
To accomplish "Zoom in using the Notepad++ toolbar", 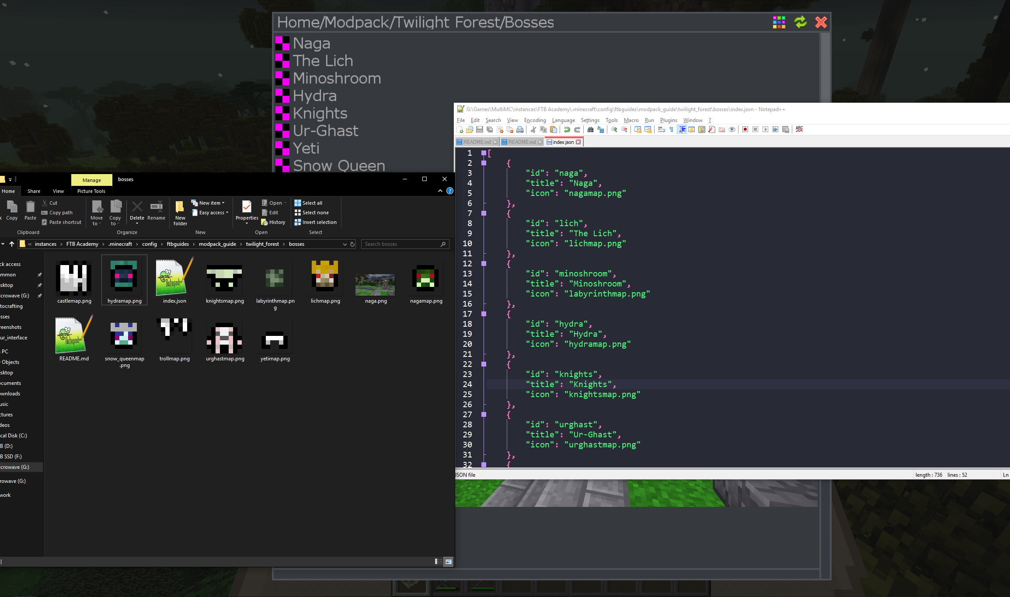I will (x=614, y=129).
